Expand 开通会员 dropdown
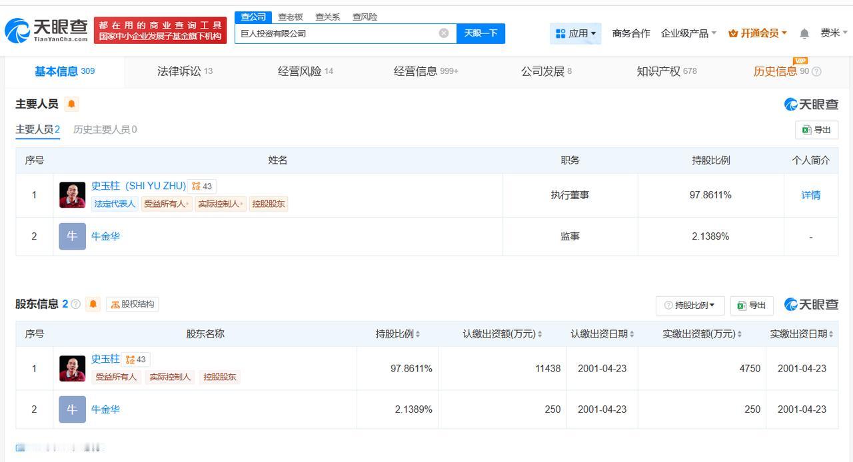 (x=758, y=33)
